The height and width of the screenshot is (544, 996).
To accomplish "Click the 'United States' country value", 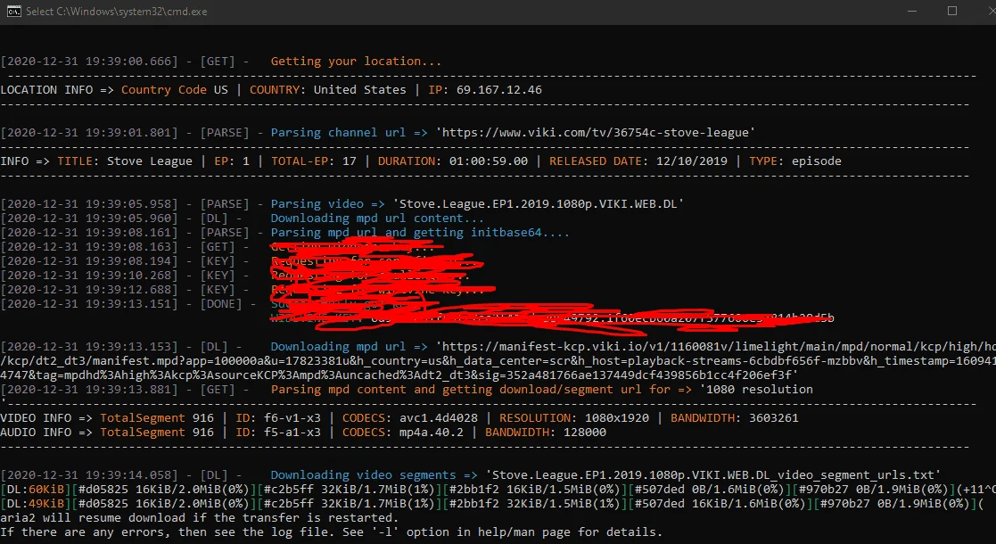I will [359, 89].
